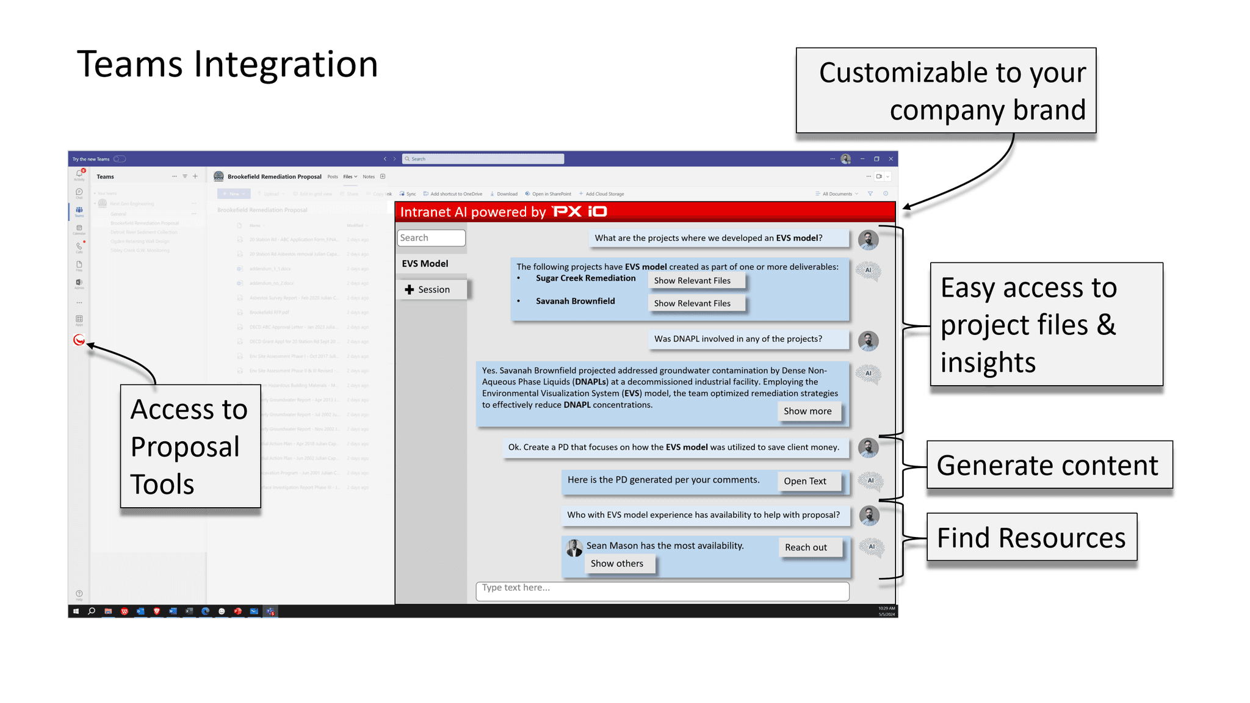Select Ogden Retaining Wall Design channel
The width and height of the screenshot is (1250, 703).
(140, 242)
